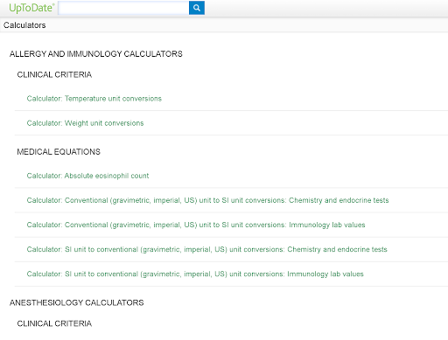
Task: Open SI to conventional: Chemistry and endocrine tests
Action: click(207, 250)
